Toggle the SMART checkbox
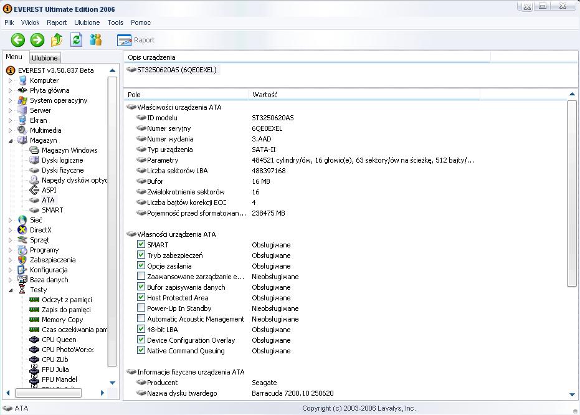The image size is (580, 415). coord(141,244)
